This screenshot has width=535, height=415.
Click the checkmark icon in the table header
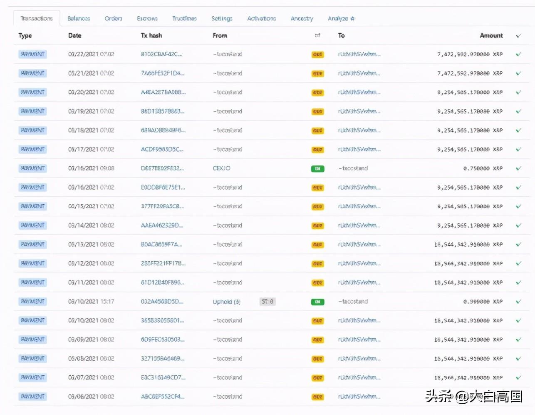[x=518, y=36]
